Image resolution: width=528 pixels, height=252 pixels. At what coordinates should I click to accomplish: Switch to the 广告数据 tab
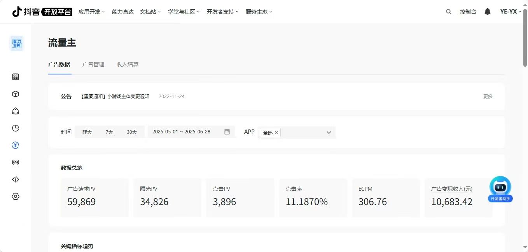[59, 64]
